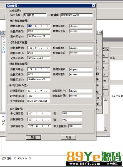Viewport: 123px width, 167px height.
Task: Click the 最大连接数 field showing 128
Action: click(x=75, y=126)
